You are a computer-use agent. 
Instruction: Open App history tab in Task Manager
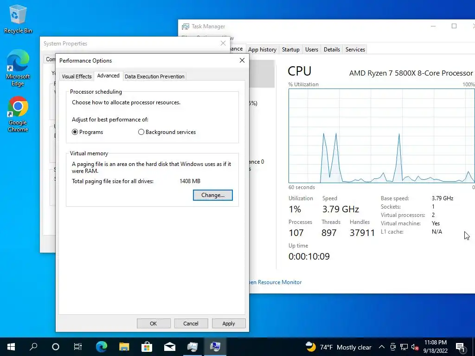(x=263, y=49)
